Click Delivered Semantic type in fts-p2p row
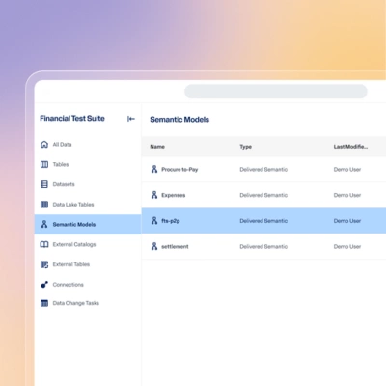Screen dimensions: 386x386 click(x=263, y=221)
